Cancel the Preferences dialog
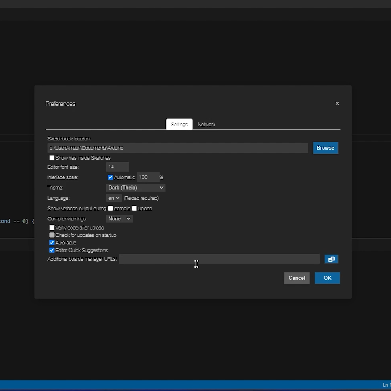Screen dimensions: 391x391 (x=297, y=278)
